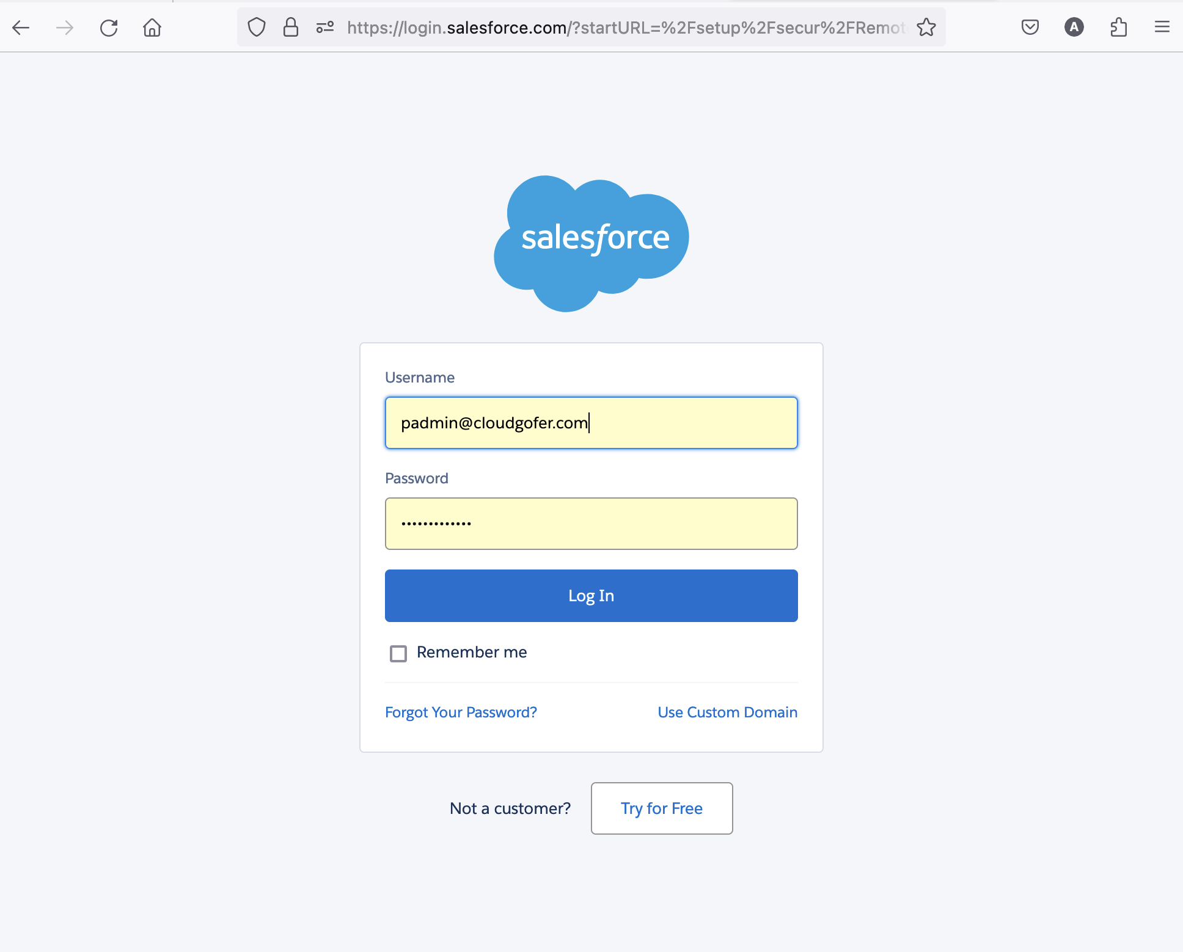Click the tracking protection shield icon
The image size is (1183, 952).
tap(256, 27)
